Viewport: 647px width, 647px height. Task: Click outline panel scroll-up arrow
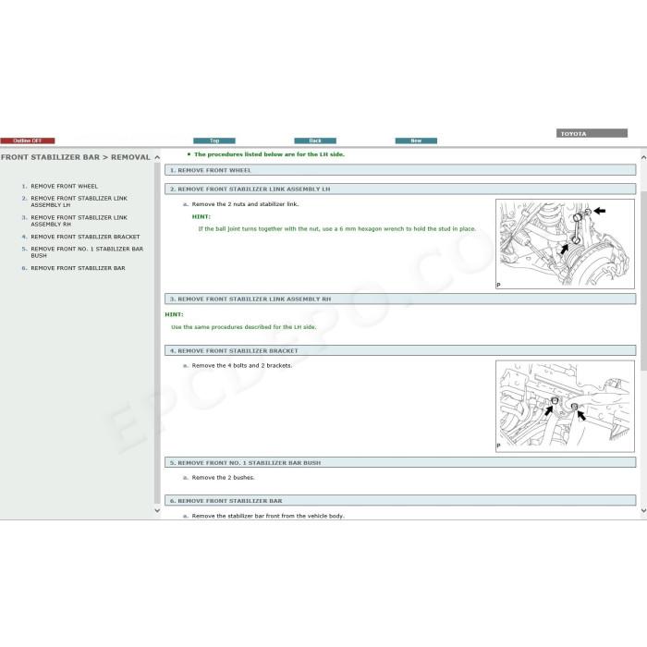(157, 157)
